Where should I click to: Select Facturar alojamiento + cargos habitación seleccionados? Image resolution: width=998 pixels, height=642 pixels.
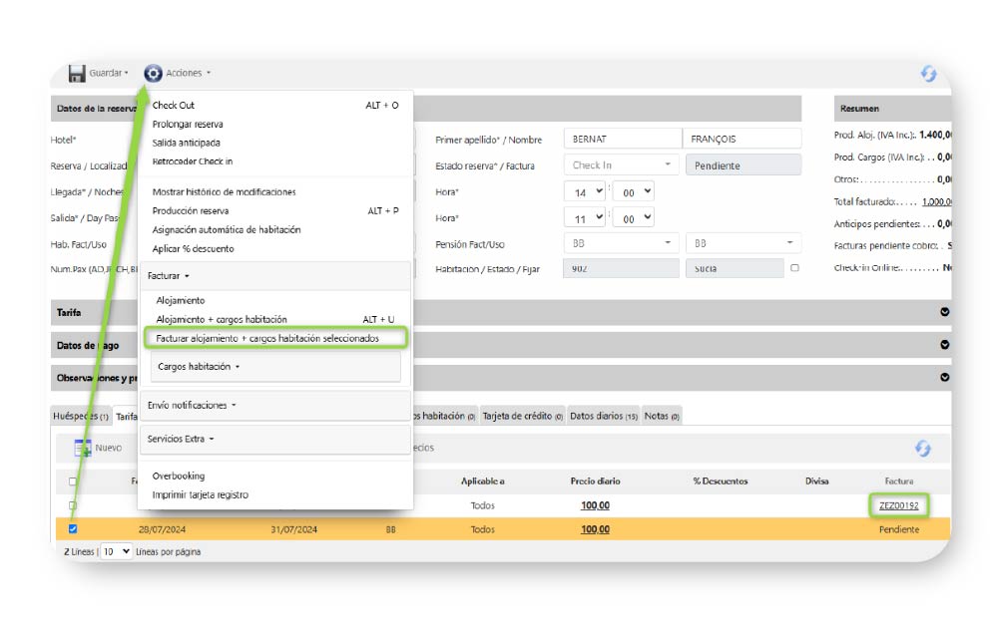pos(267,338)
